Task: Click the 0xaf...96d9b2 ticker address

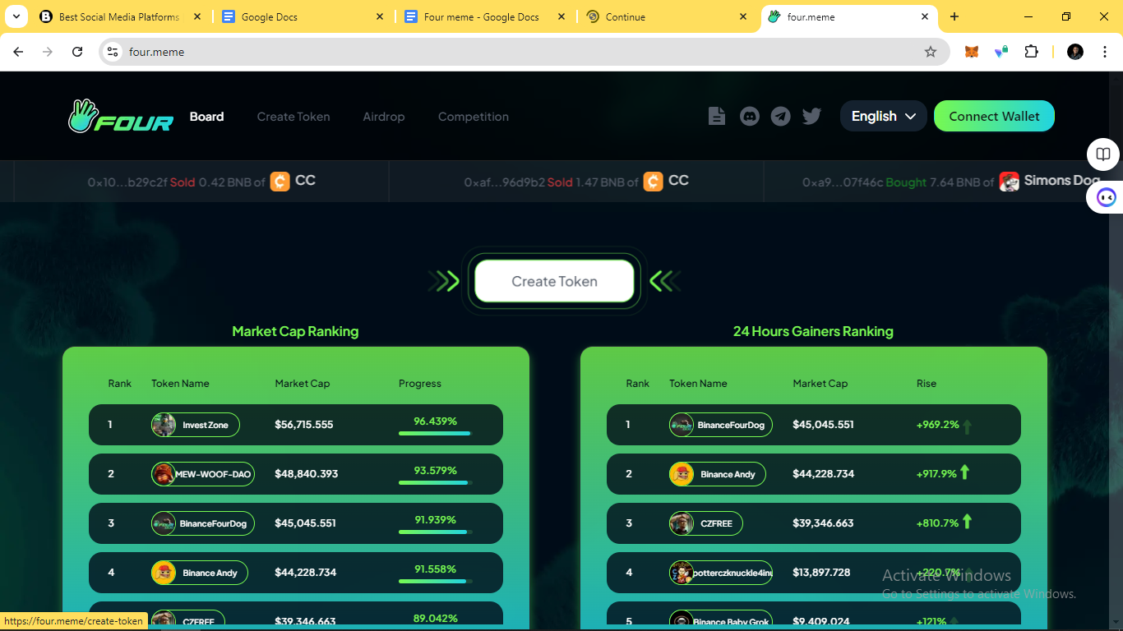Action: point(504,182)
